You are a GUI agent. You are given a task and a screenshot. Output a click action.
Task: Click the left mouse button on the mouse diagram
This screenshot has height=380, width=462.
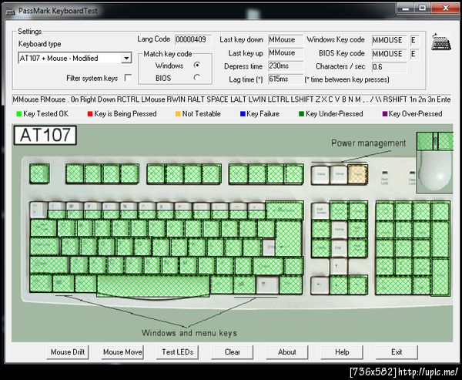425,141
